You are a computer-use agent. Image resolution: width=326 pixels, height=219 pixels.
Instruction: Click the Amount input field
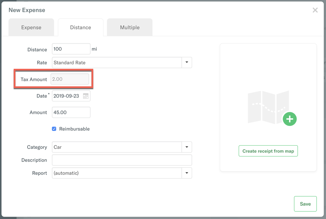(x=71, y=112)
